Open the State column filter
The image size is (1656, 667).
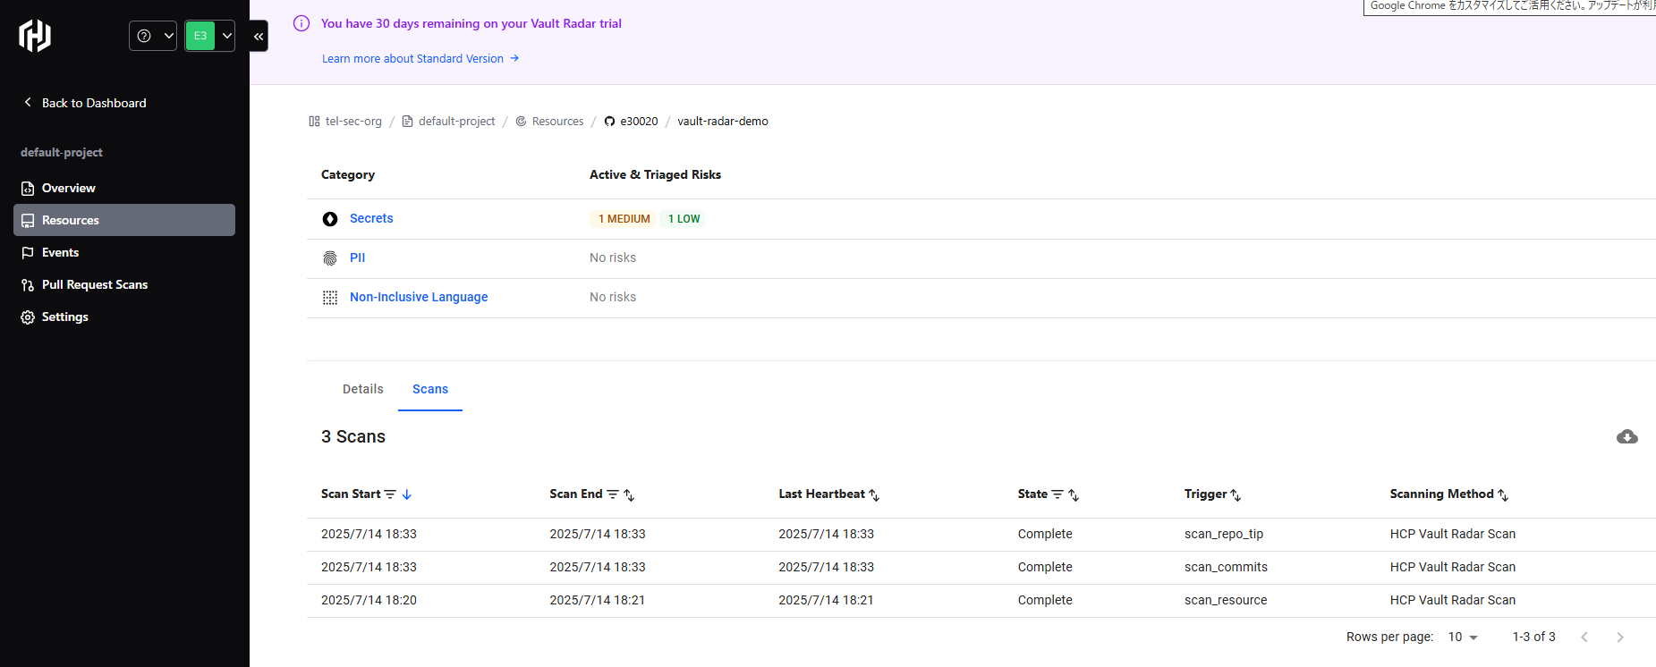click(1057, 494)
